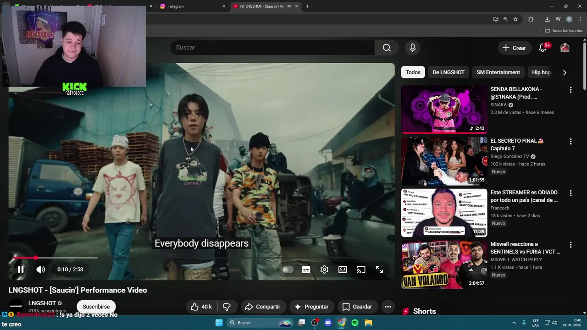Open File Explorer from the taskbar

[368, 323]
